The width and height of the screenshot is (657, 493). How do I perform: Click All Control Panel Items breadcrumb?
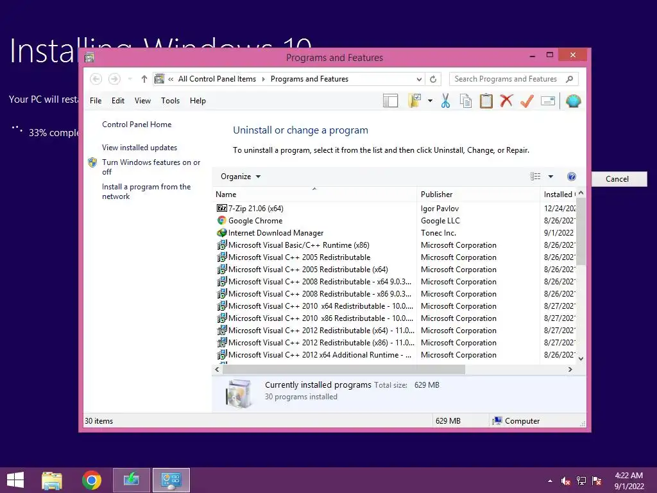click(217, 79)
